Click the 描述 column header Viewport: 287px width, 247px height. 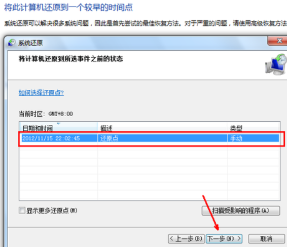162,127
